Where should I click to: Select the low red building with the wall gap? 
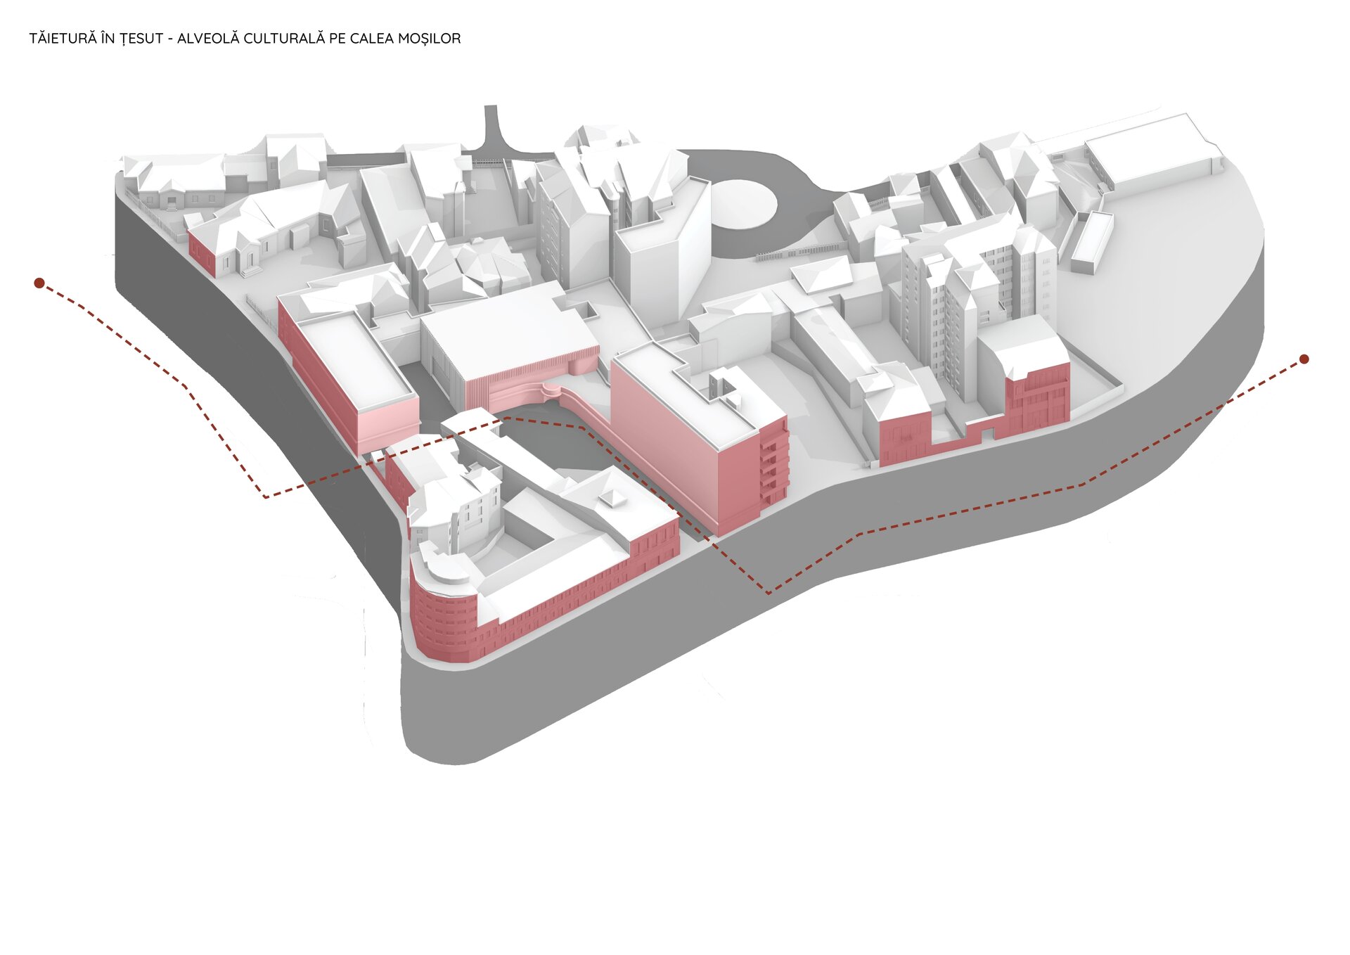906,438
